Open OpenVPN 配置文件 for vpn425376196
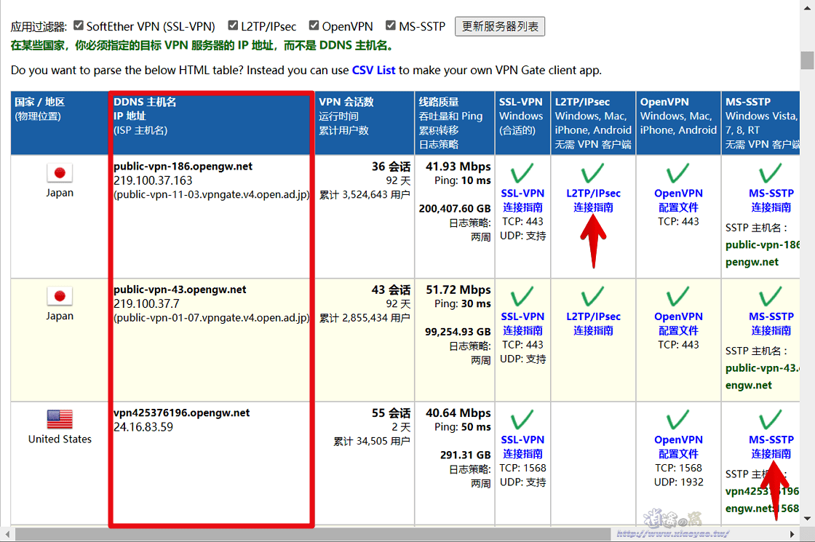 (x=678, y=447)
